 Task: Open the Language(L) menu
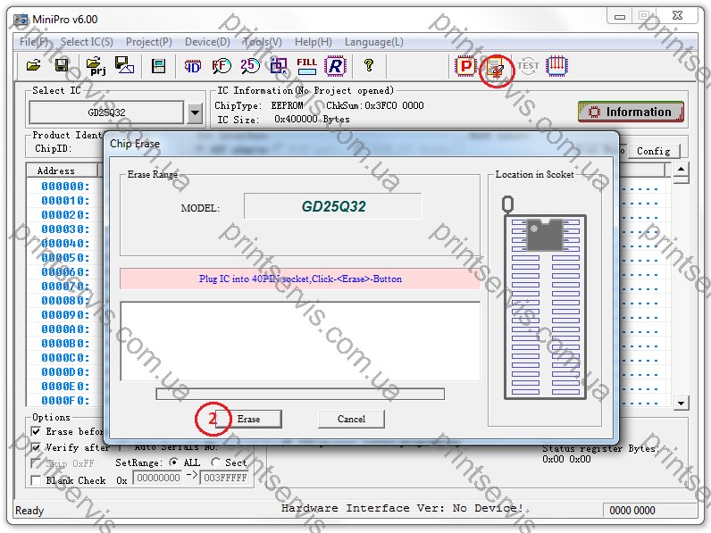coord(373,42)
